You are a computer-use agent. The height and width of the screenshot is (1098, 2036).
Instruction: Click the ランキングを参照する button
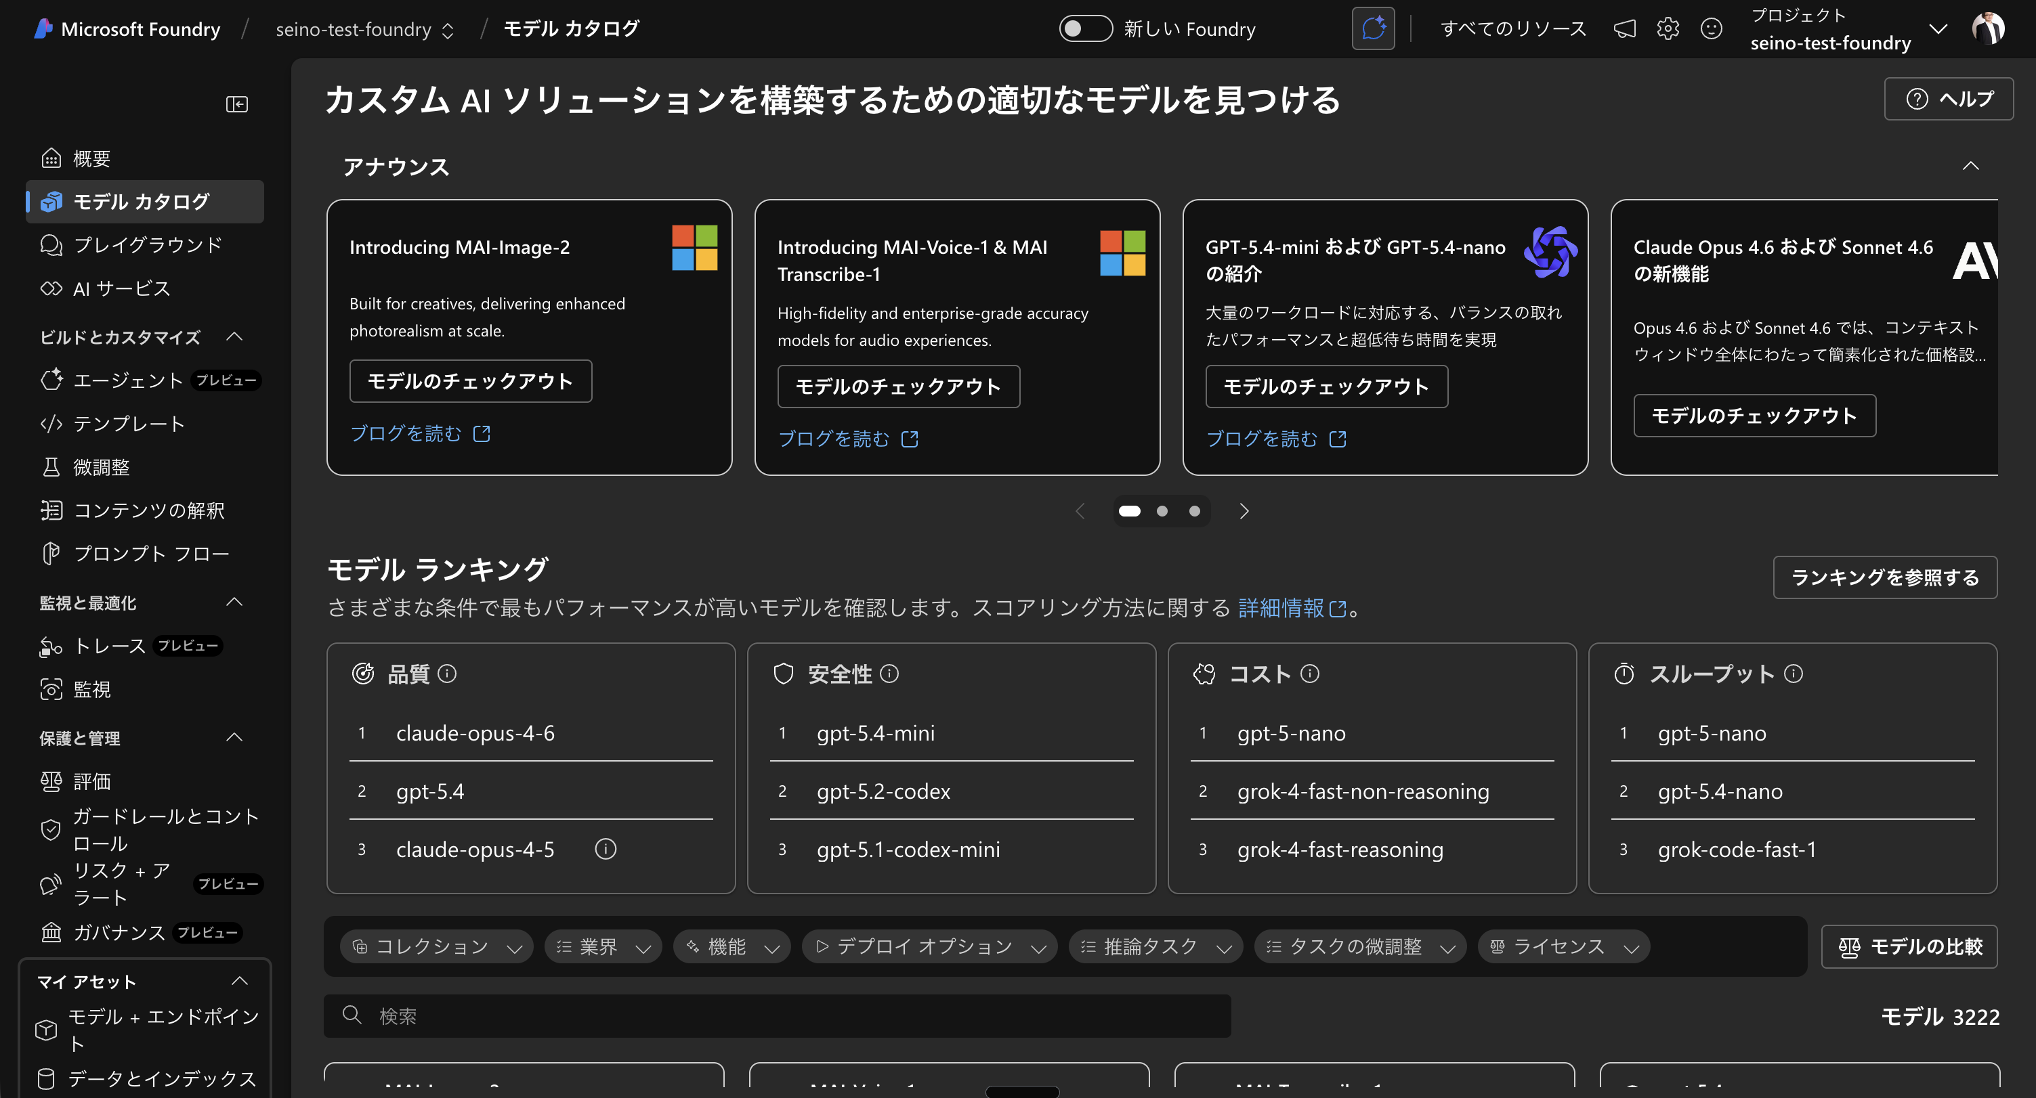click(x=1884, y=577)
